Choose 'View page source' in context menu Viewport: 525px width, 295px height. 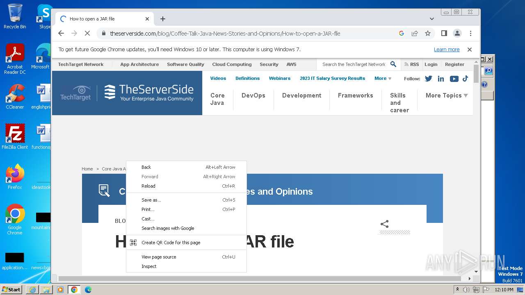tap(186, 257)
